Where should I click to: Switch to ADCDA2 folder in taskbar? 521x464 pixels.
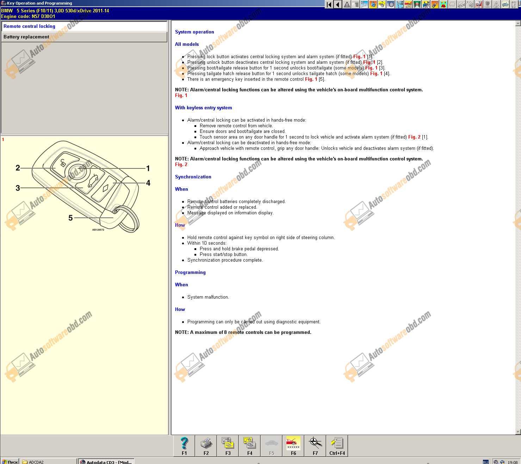point(49,462)
